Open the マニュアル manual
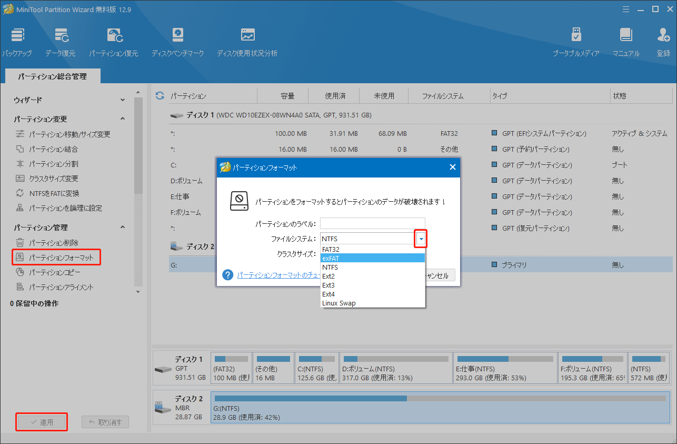The width and height of the screenshot is (677, 444). (626, 43)
